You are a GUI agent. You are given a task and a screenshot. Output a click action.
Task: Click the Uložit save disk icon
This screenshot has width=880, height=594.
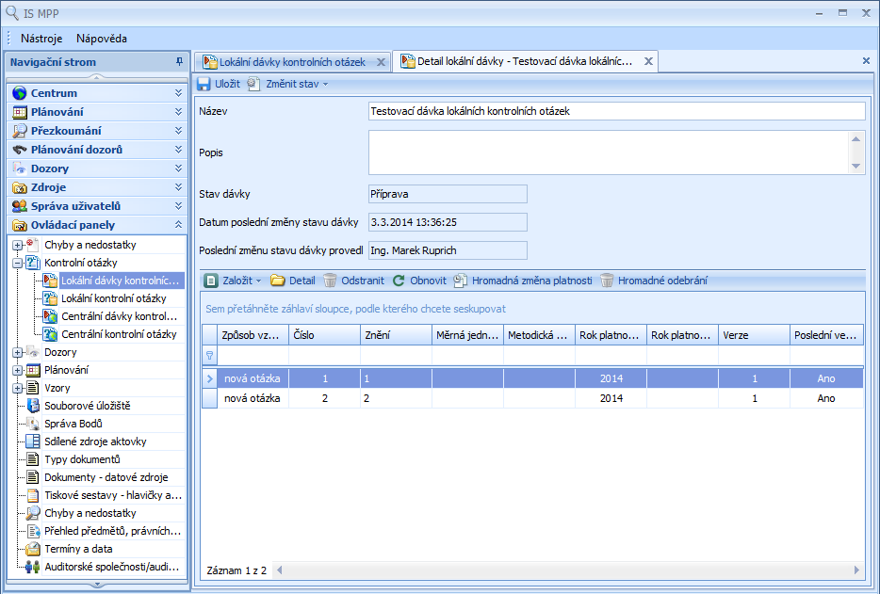pos(204,84)
